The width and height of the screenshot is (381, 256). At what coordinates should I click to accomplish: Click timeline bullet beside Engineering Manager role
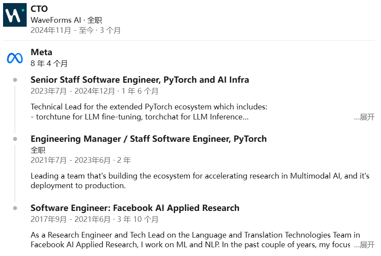point(15,139)
